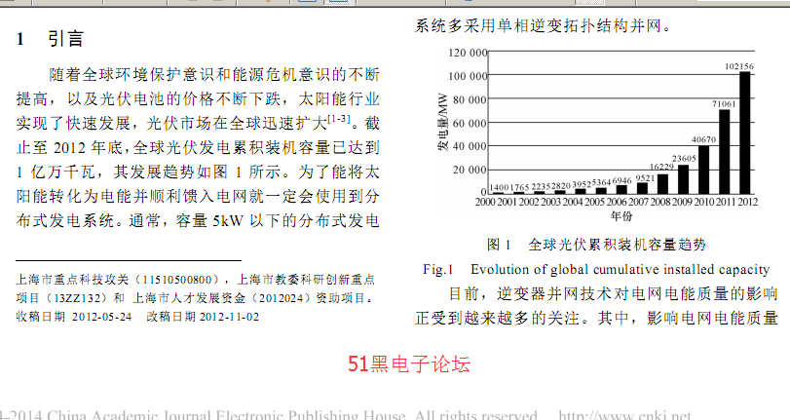
Task: Click the footnote date 改稿日期 2012-11-02
Action: [203, 317]
